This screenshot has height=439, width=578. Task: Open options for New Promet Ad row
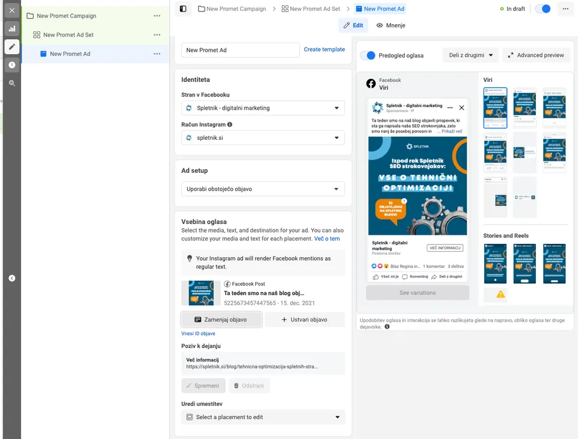tap(157, 54)
